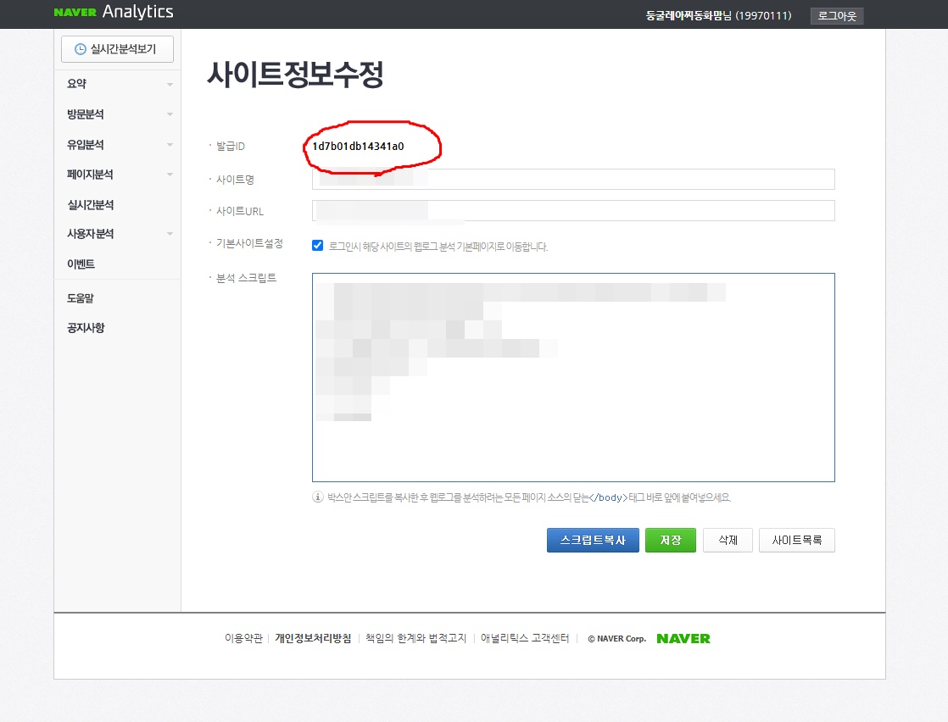Screen dimensions: 948x722
Task: Click the 로그아웃 button at top right
Action: pos(837,14)
